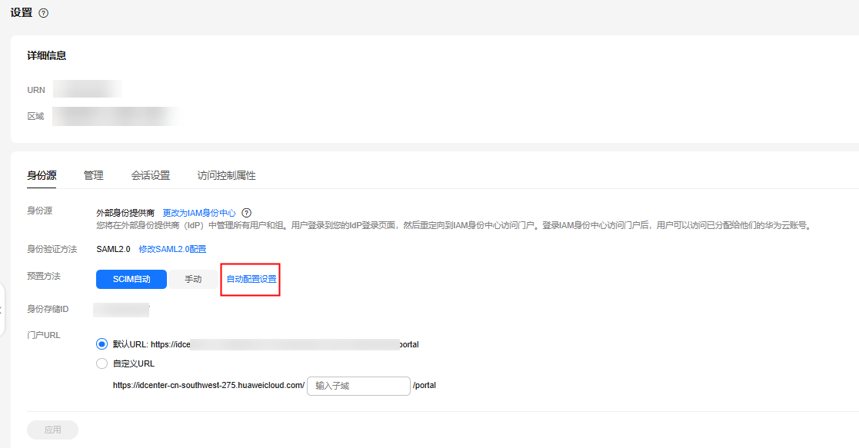Click the IdP description paragraph under 身份源
859x448 pixels.
coord(454,225)
